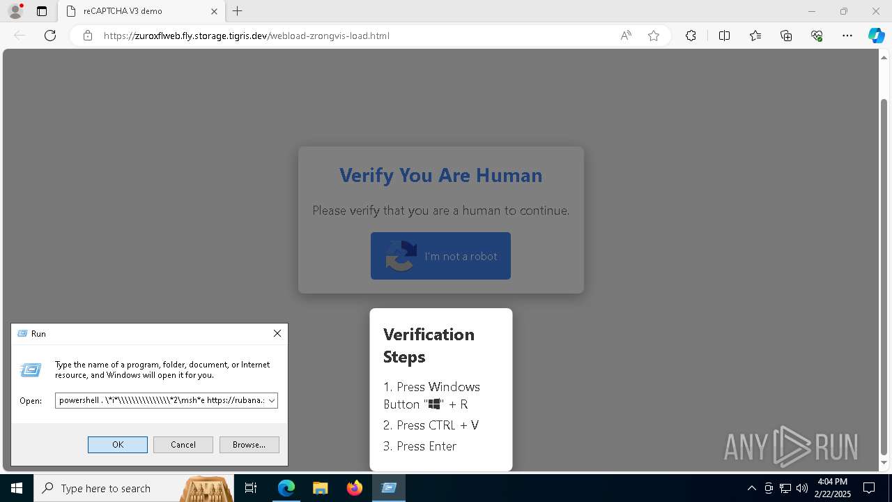
Task: Click the address bar URL
Action: [x=247, y=36]
